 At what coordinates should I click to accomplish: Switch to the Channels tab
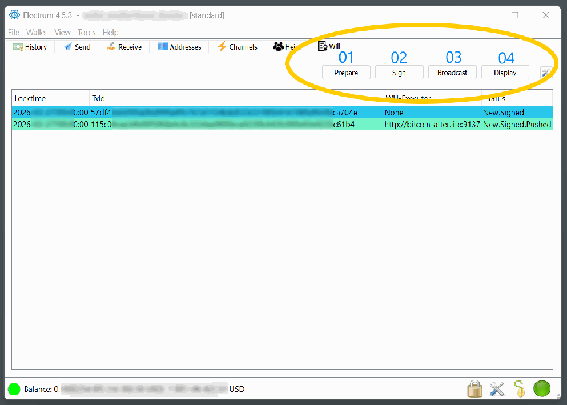237,47
